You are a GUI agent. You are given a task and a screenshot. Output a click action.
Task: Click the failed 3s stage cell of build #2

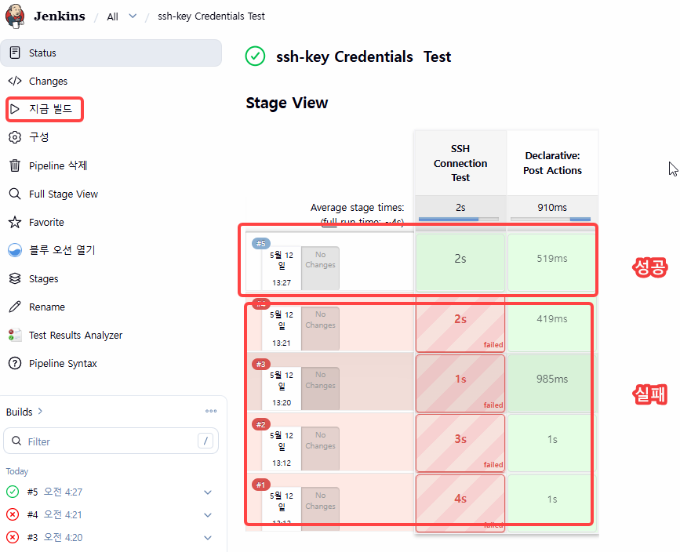pos(460,443)
